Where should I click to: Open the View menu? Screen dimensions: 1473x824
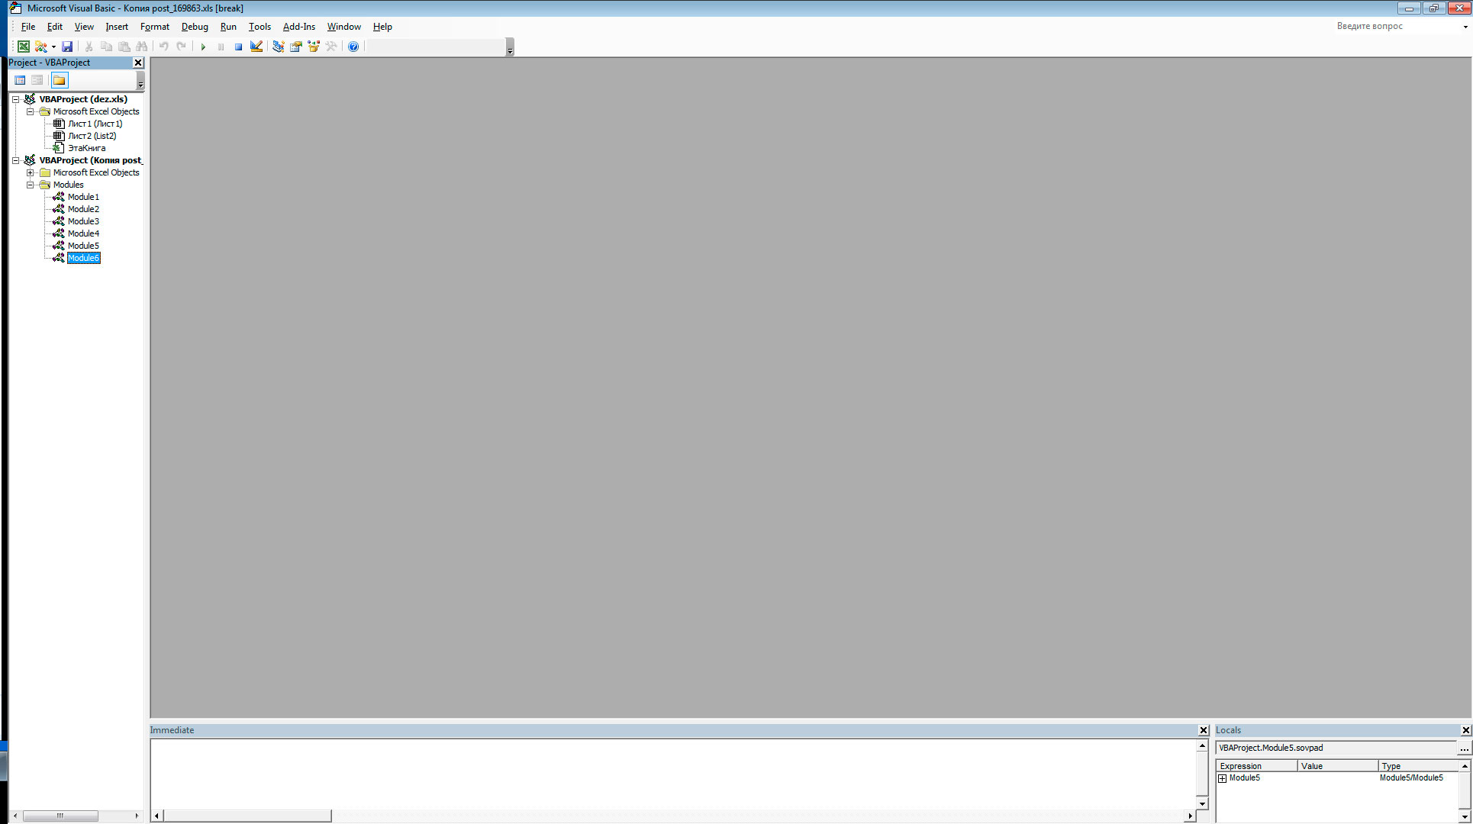pyautogui.click(x=84, y=27)
